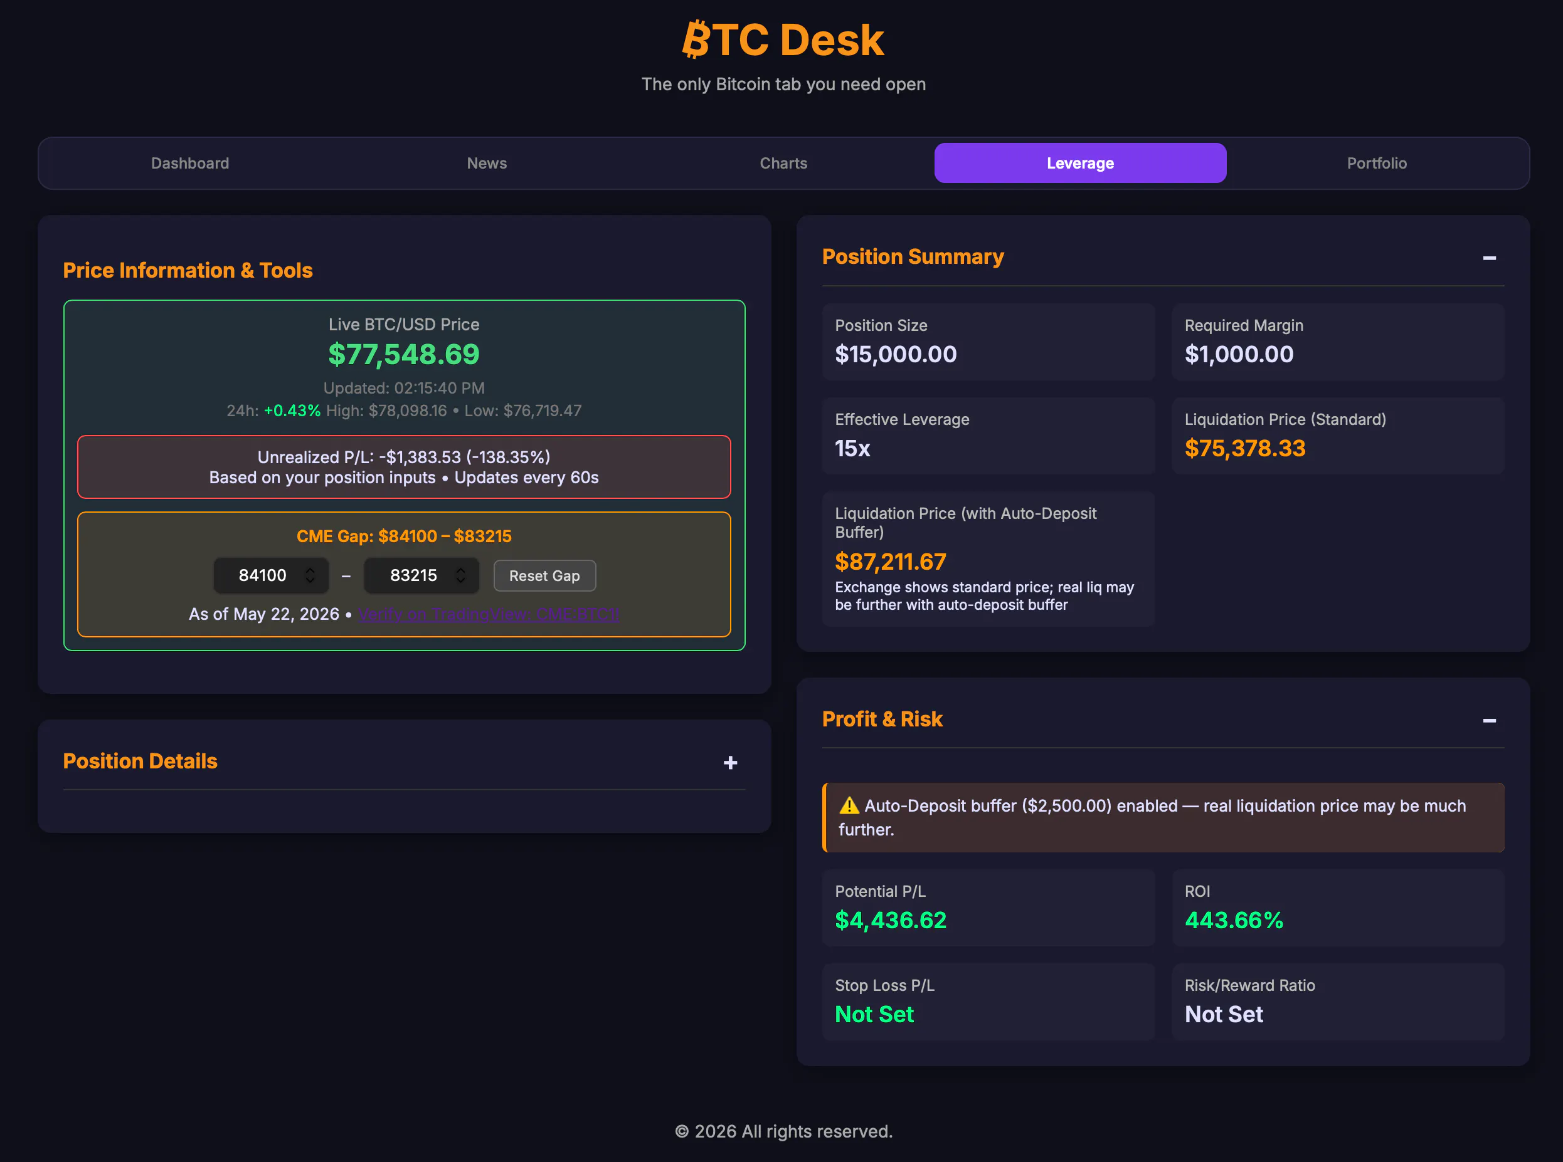Viewport: 1563px width, 1162px height.
Task: Go to the Portfolio tab
Action: click(x=1377, y=163)
